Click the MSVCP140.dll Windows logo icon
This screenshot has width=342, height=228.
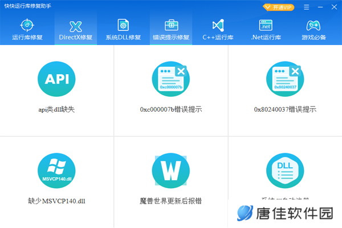pos(56,170)
